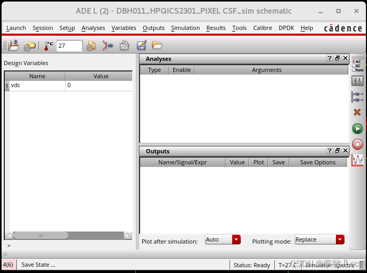Open the Results menu

216,28
